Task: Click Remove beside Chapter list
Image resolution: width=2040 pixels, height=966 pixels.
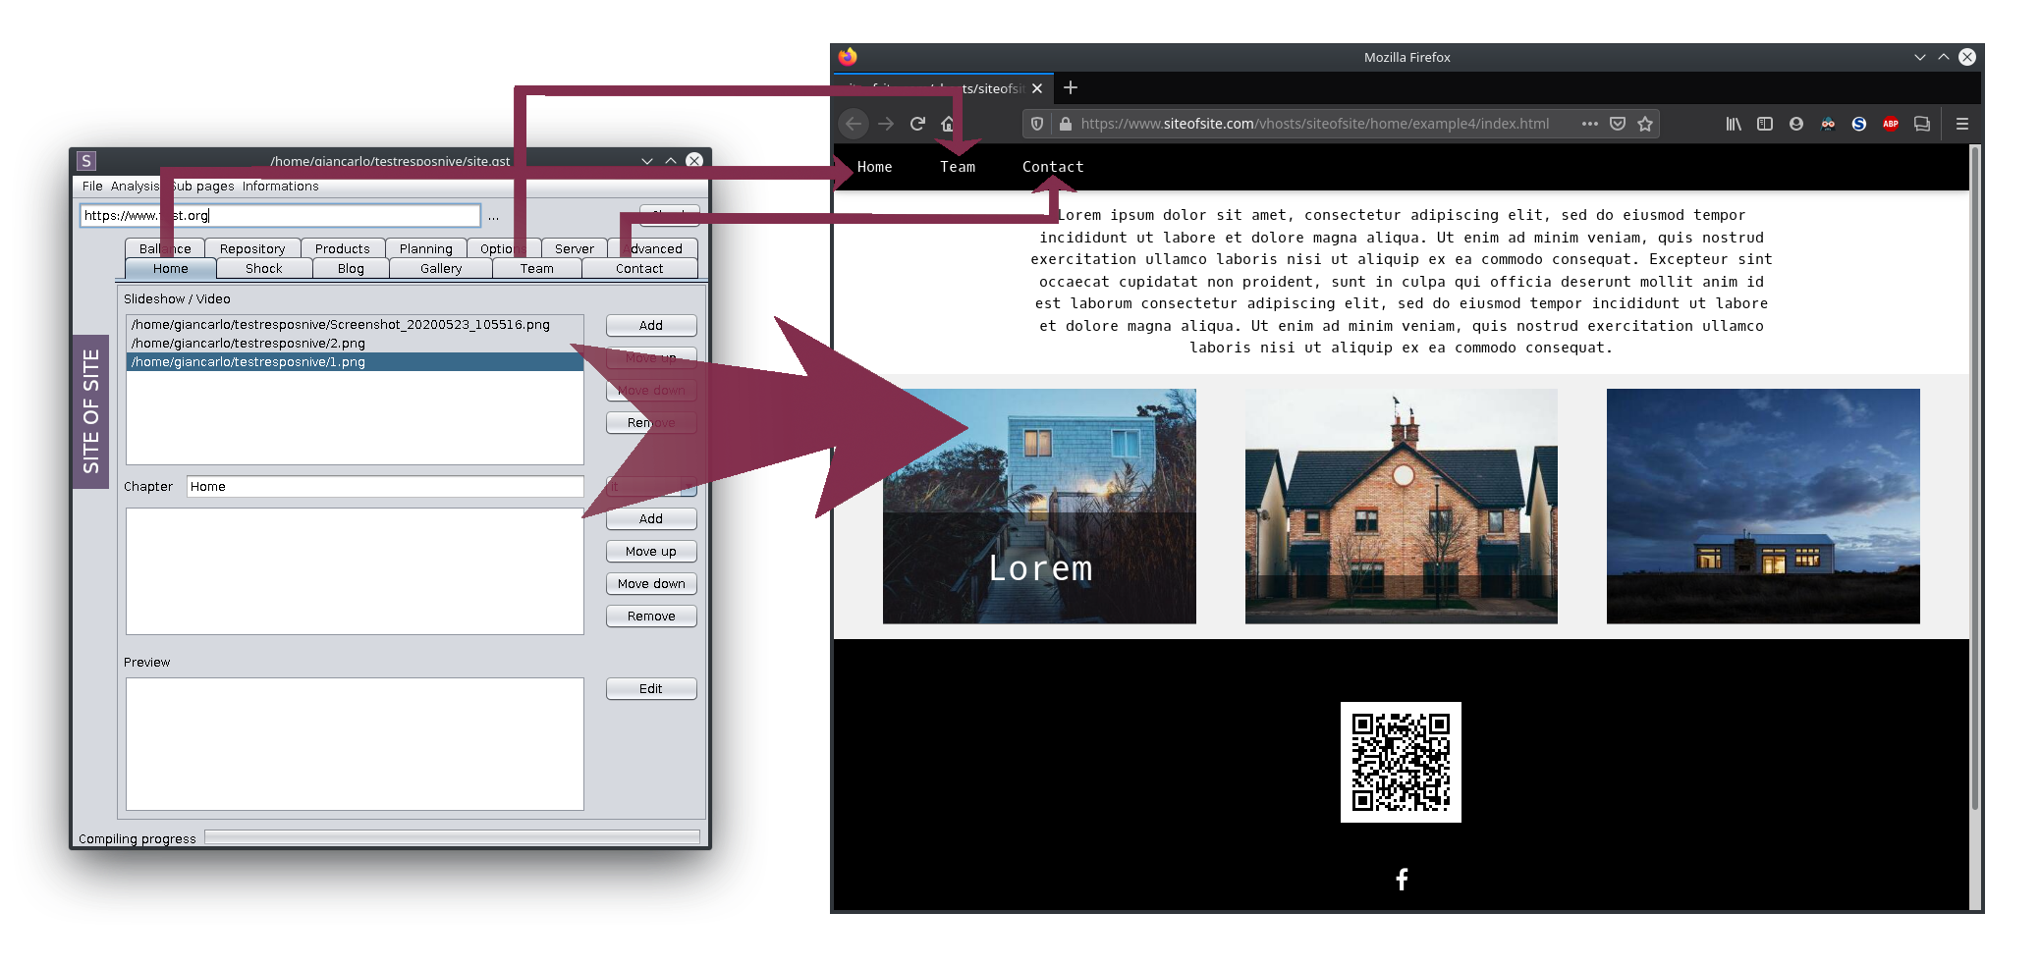Action: [651, 616]
